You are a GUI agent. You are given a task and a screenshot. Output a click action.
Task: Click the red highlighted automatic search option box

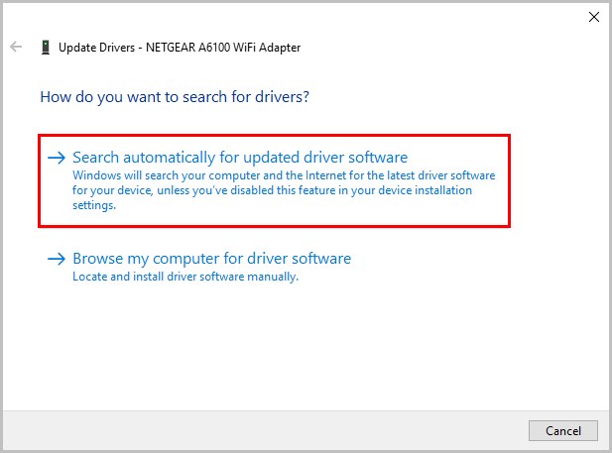click(274, 180)
